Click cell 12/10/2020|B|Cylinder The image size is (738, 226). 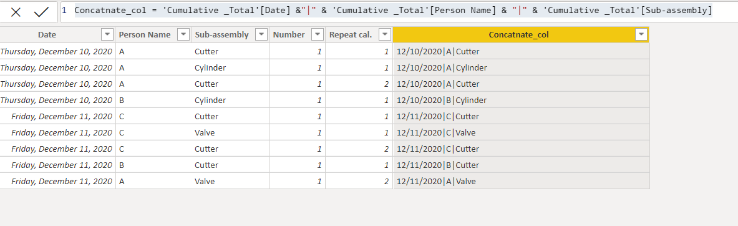coord(521,101)
